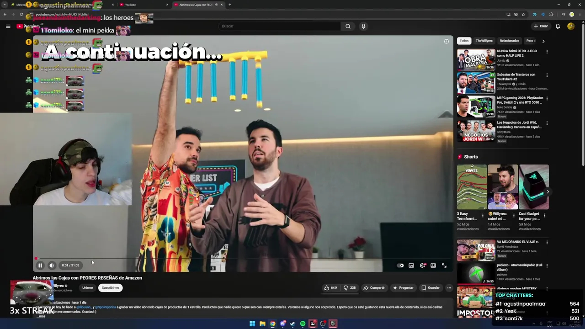Bookmark this page with star

click(x=523, y=15)
